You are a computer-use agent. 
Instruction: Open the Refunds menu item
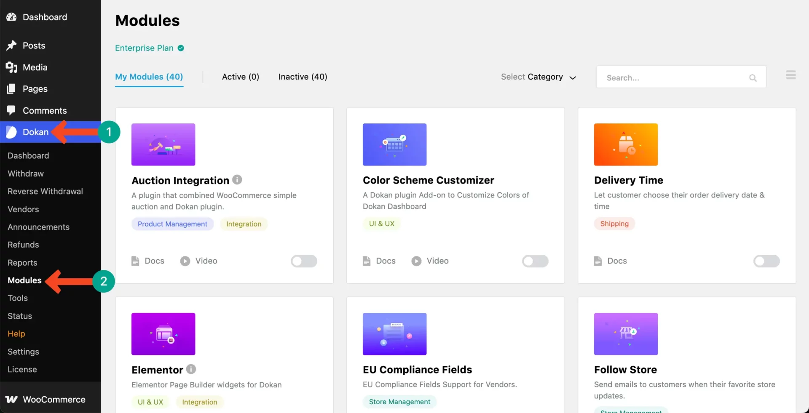point(23,245)
